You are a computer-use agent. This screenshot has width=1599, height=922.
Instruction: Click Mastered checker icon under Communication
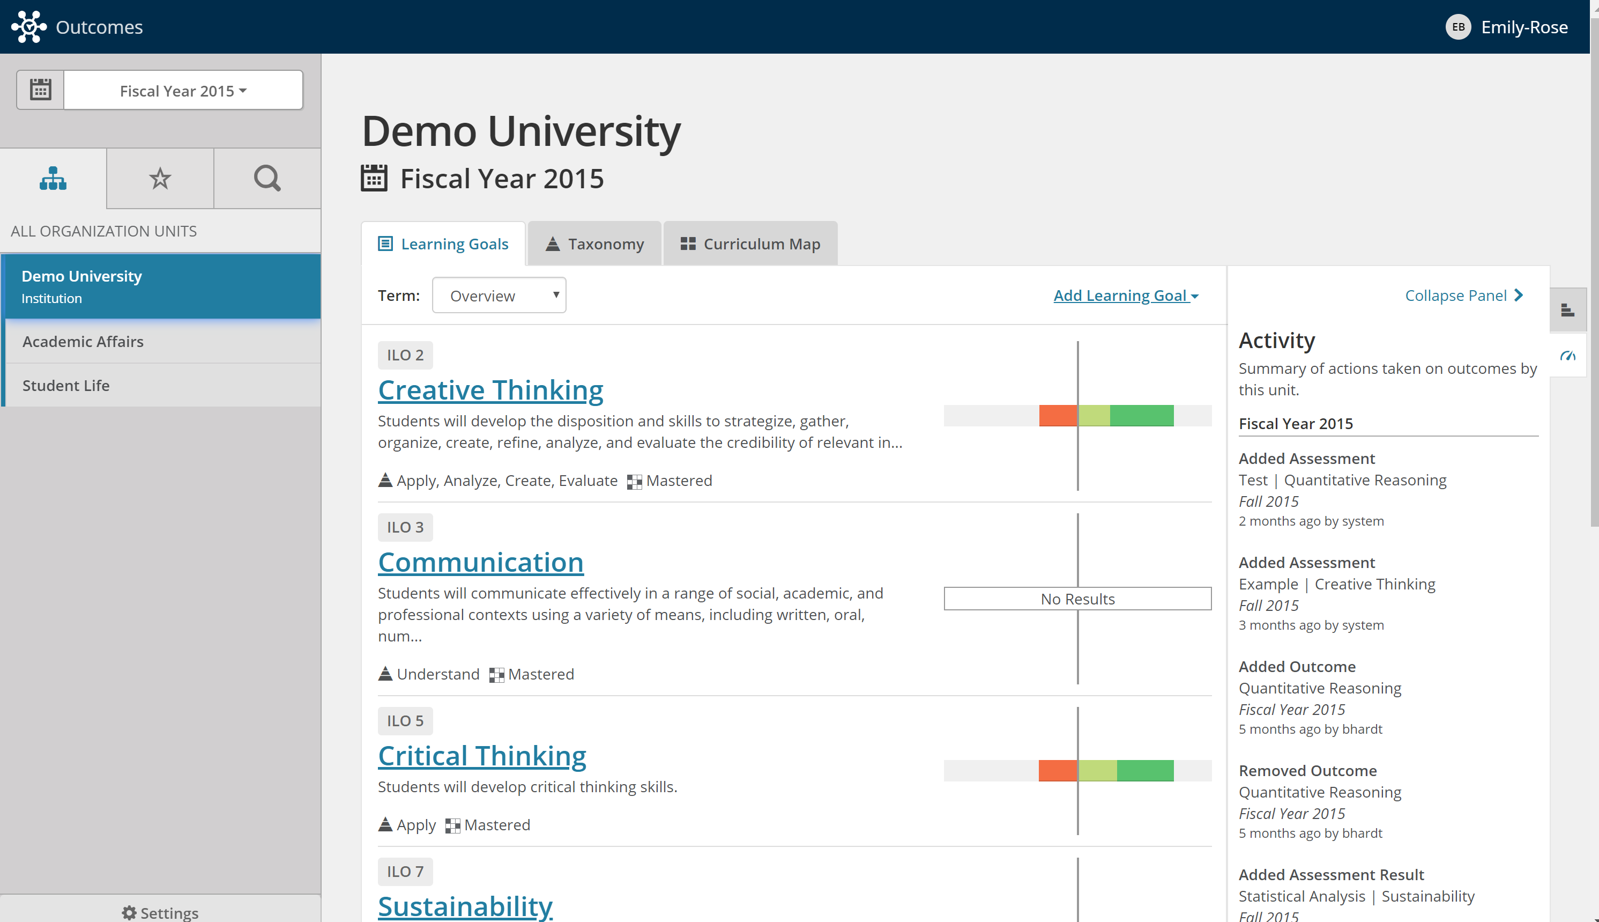point(496,675)
